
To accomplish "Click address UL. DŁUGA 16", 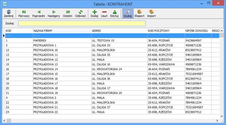I will pyautogui.click(x=101, y=64).
